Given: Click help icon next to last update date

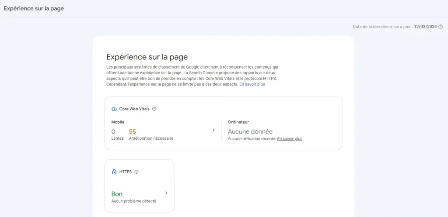Looking at the screenshot, I should 441,27.
